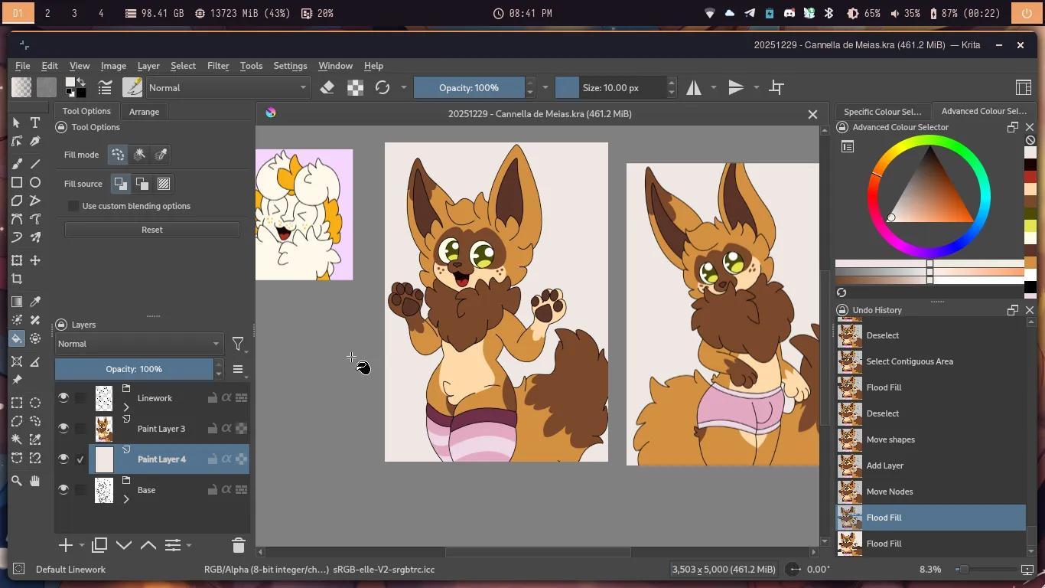Image resolution: width=1045 pixels, height=588 pixels.
Task: Open the layer blending mode Normal dropdown
Action: pyautogui.click(x=138, y=344)
